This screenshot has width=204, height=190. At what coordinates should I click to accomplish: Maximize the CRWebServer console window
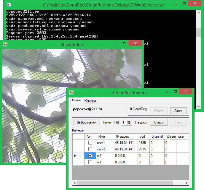(184, 4)
